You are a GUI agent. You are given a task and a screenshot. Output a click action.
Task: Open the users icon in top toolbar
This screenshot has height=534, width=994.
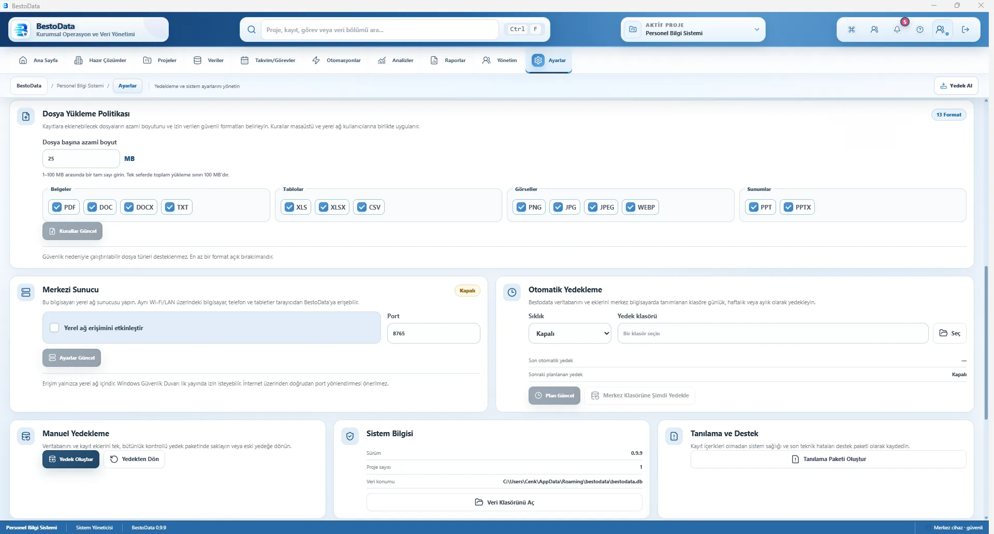[x=874, y=29]
